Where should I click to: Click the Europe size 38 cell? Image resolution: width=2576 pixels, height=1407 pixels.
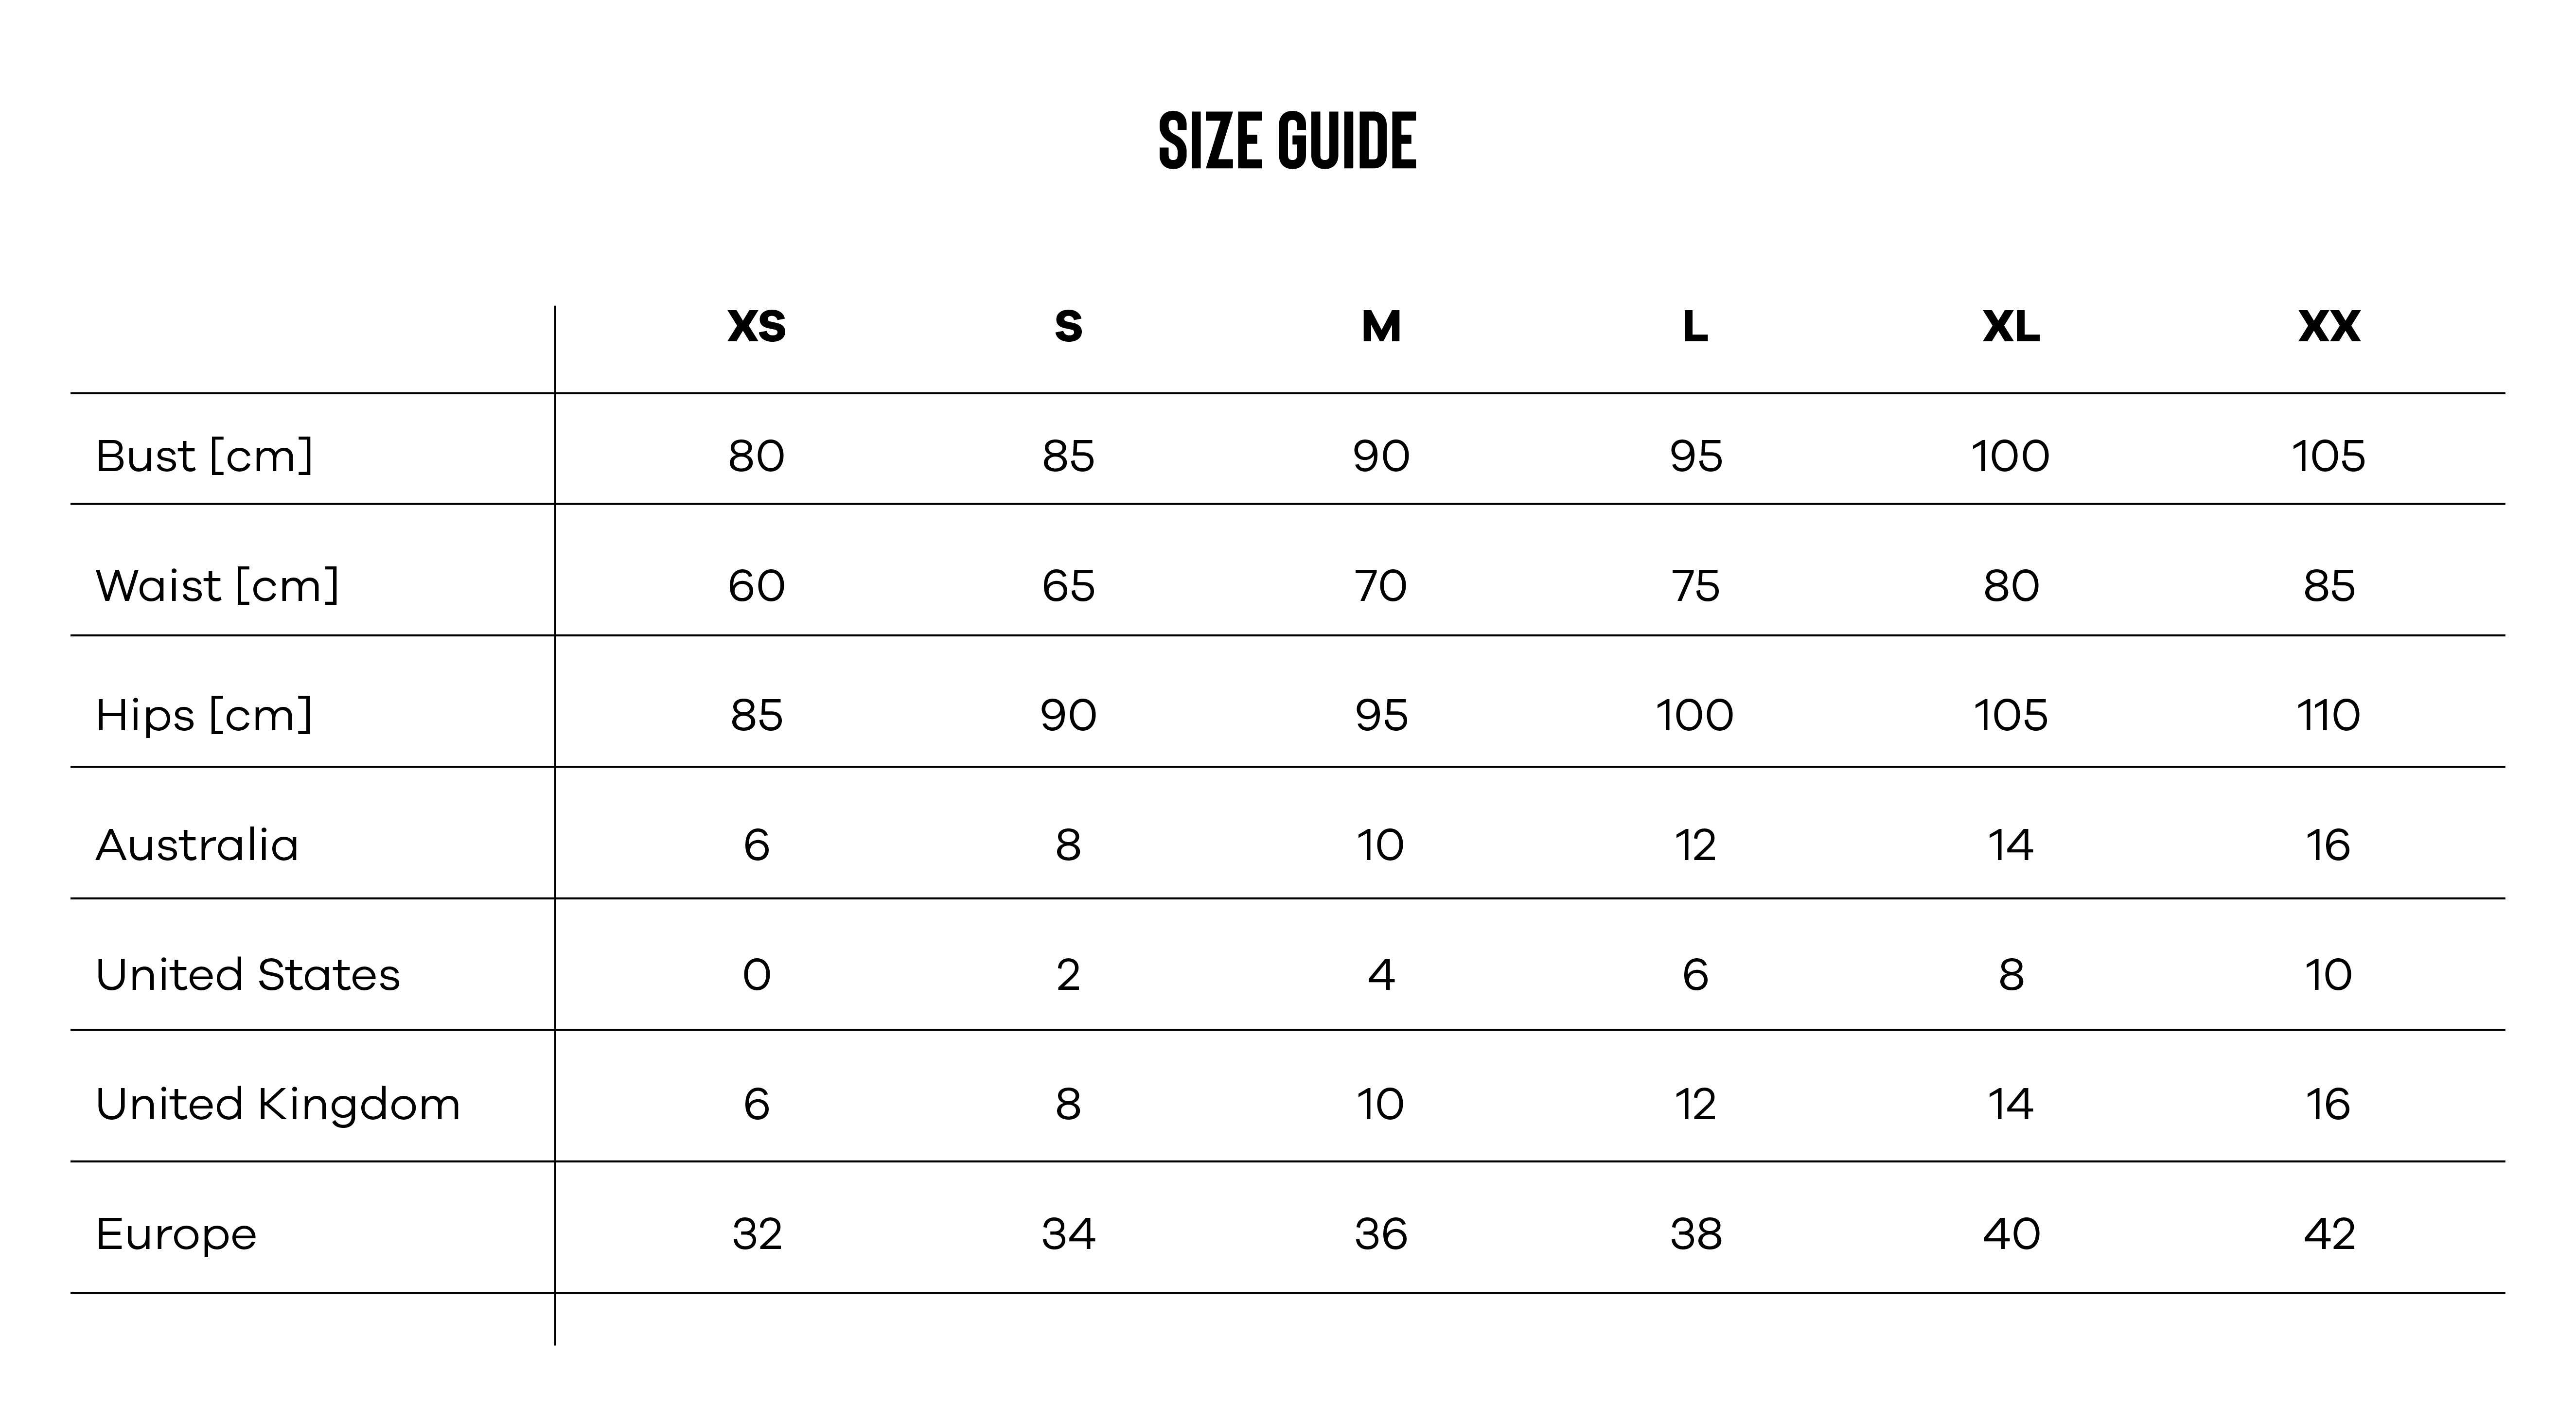click(1696, 1234)
